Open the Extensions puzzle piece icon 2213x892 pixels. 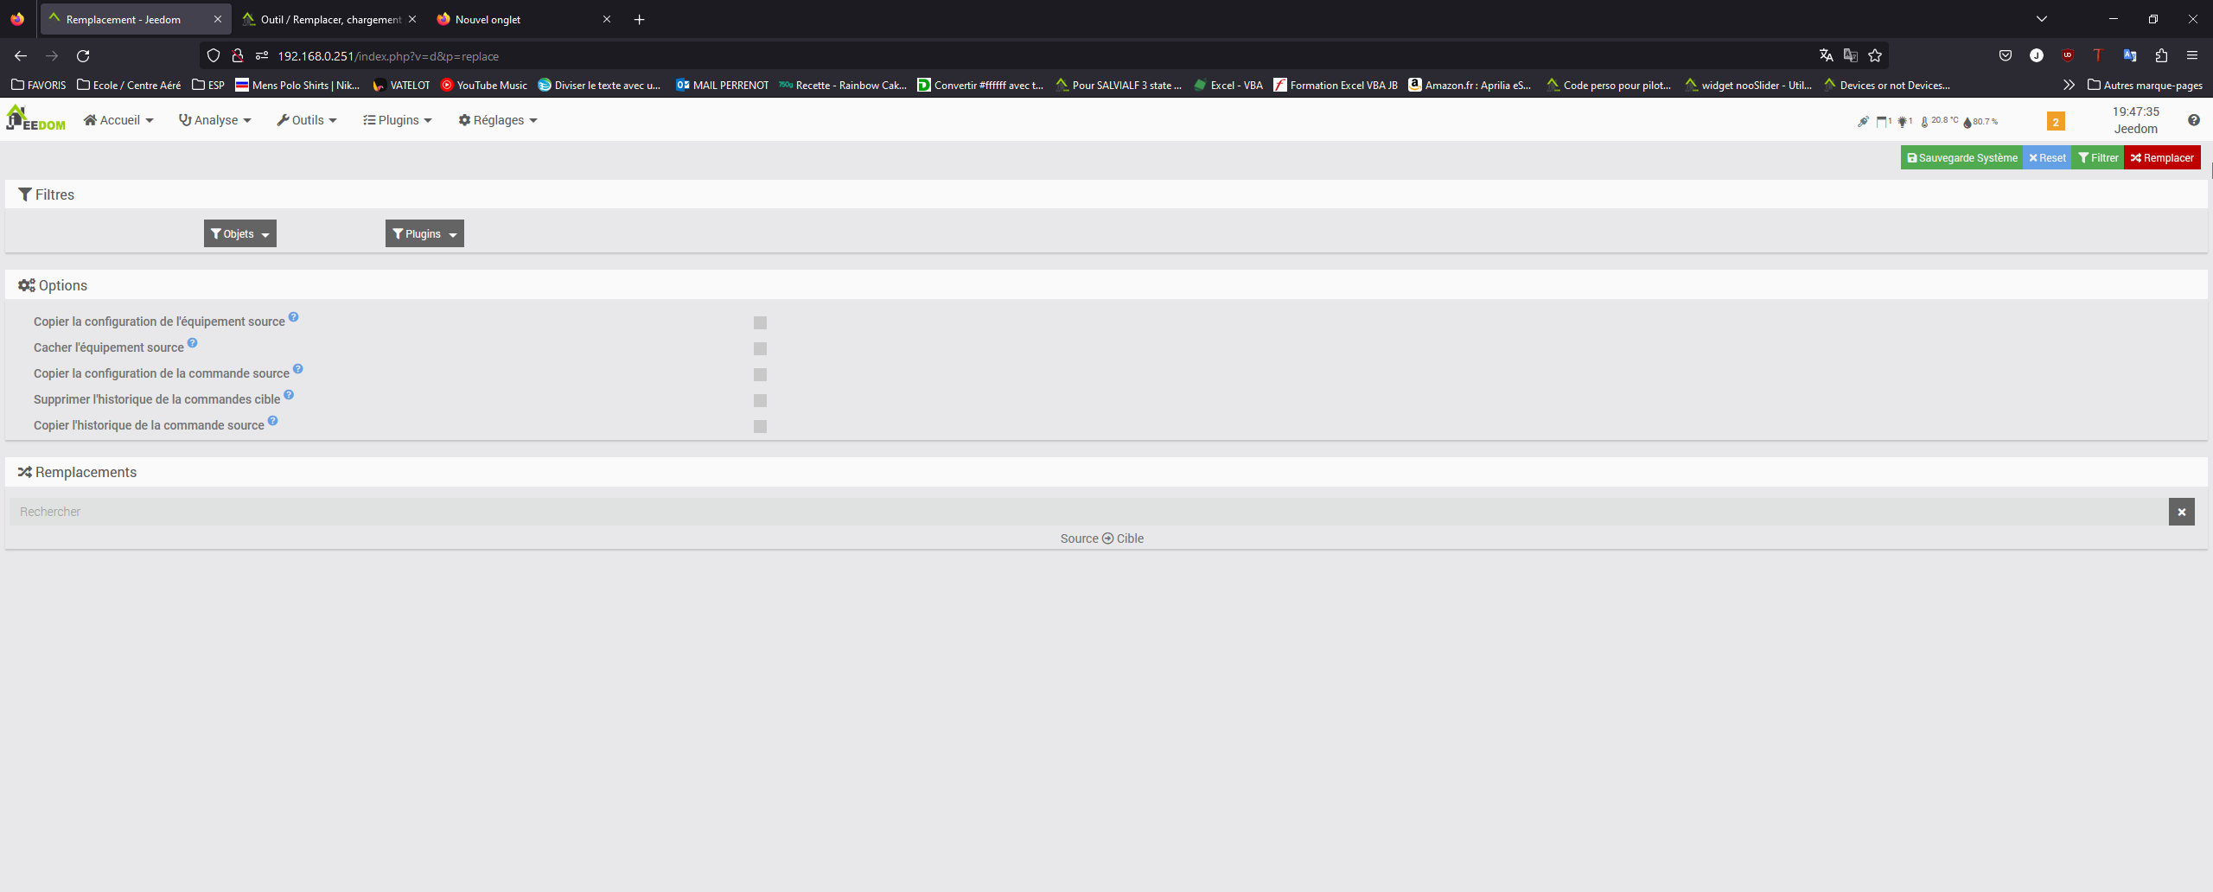tap(2161, 56)
